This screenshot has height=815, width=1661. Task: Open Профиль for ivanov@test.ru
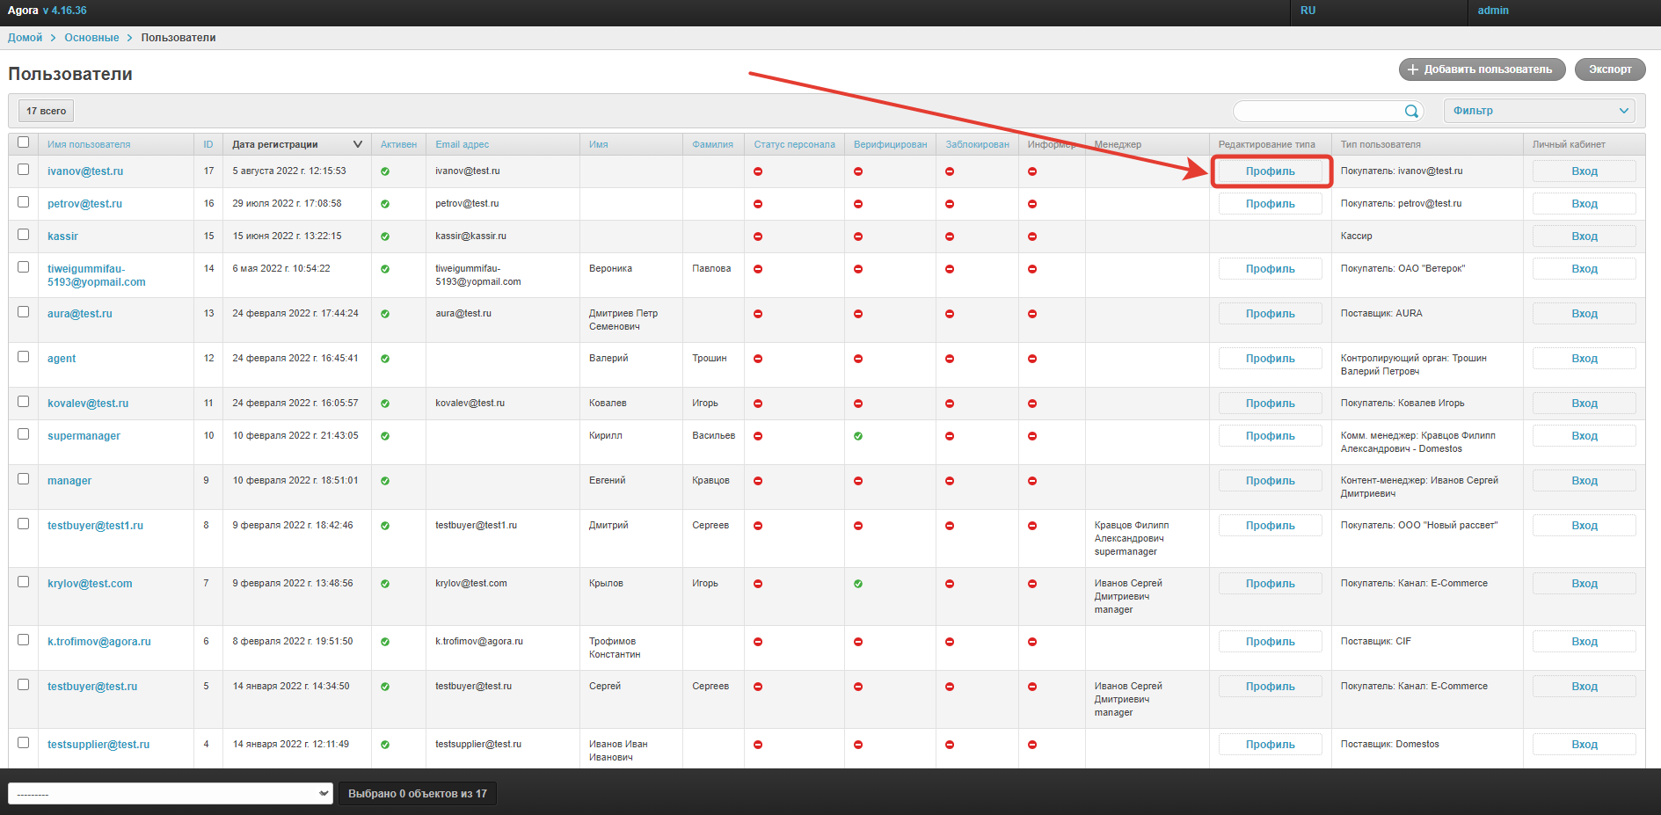pyautogui.click(x=1270, y=171)
